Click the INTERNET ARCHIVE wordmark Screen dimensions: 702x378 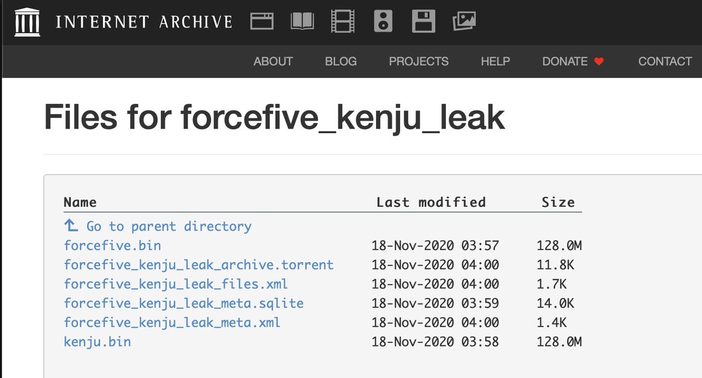tap(144, 22)
